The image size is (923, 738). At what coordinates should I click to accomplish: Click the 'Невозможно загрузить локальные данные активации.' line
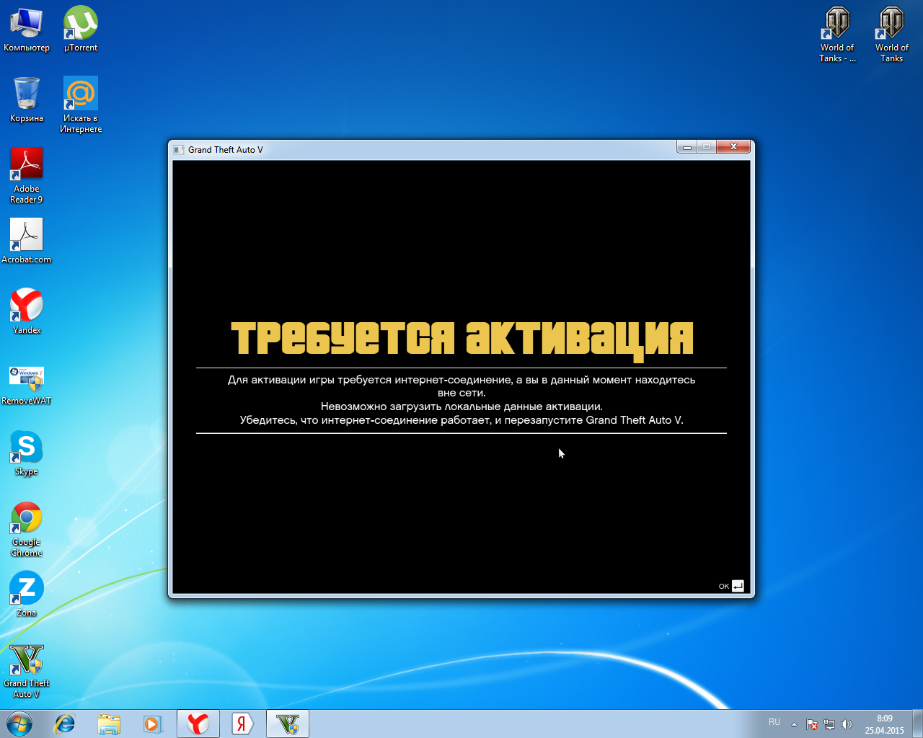click(461, 406)
